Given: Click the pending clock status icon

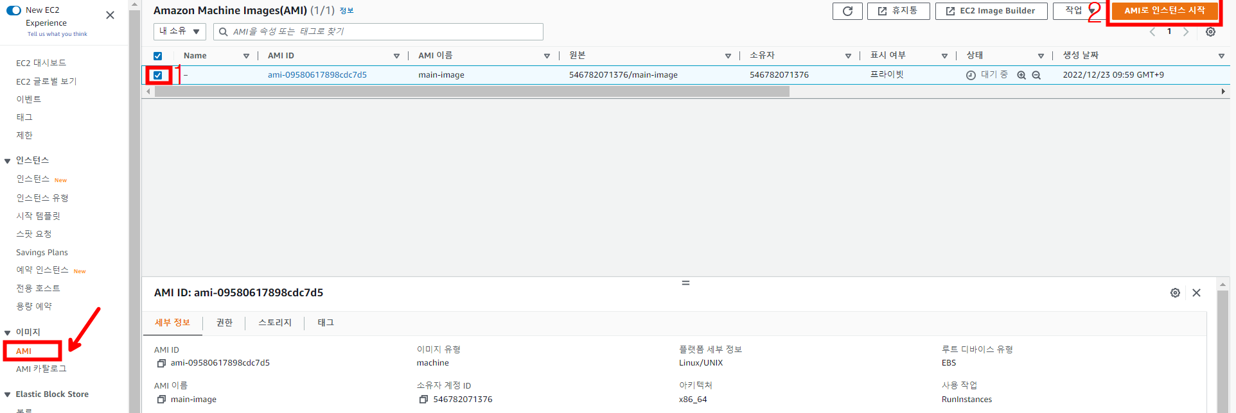Looking at the screenshot, I should tap(971, 75).
